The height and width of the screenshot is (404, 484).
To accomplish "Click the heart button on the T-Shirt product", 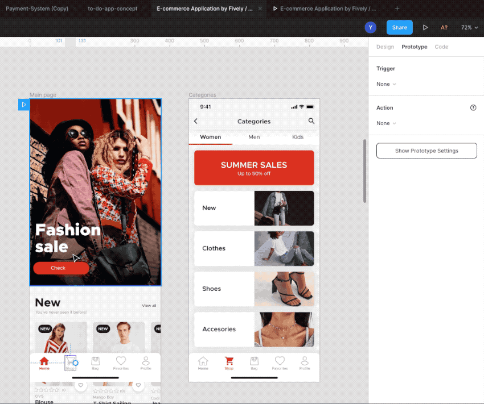I will (x=138, y=385).
